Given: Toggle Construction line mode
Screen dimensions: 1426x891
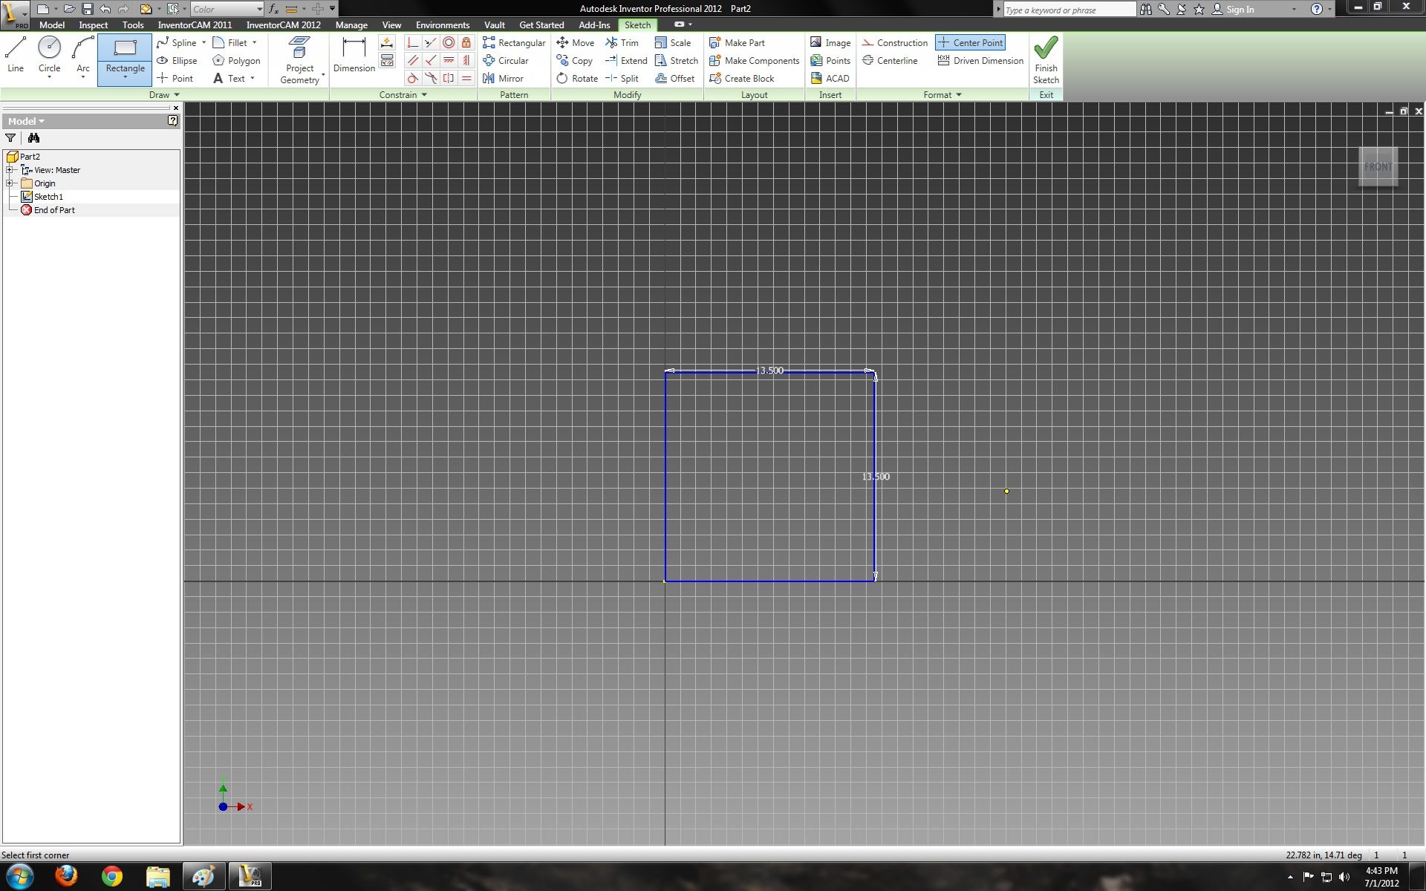Looking at the screenshot, I should 894,42.
